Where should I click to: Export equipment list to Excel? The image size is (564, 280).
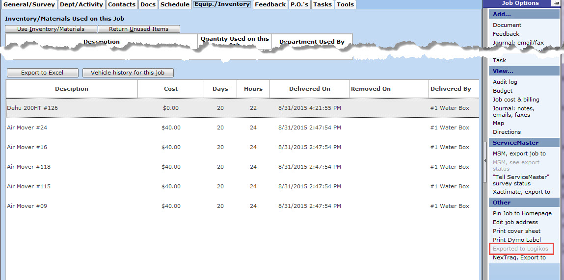click(42, 73)
